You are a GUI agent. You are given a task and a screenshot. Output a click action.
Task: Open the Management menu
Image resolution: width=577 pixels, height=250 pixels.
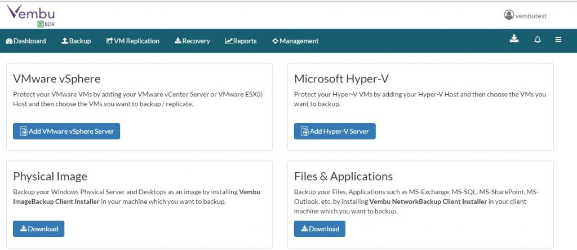point(295,41)
